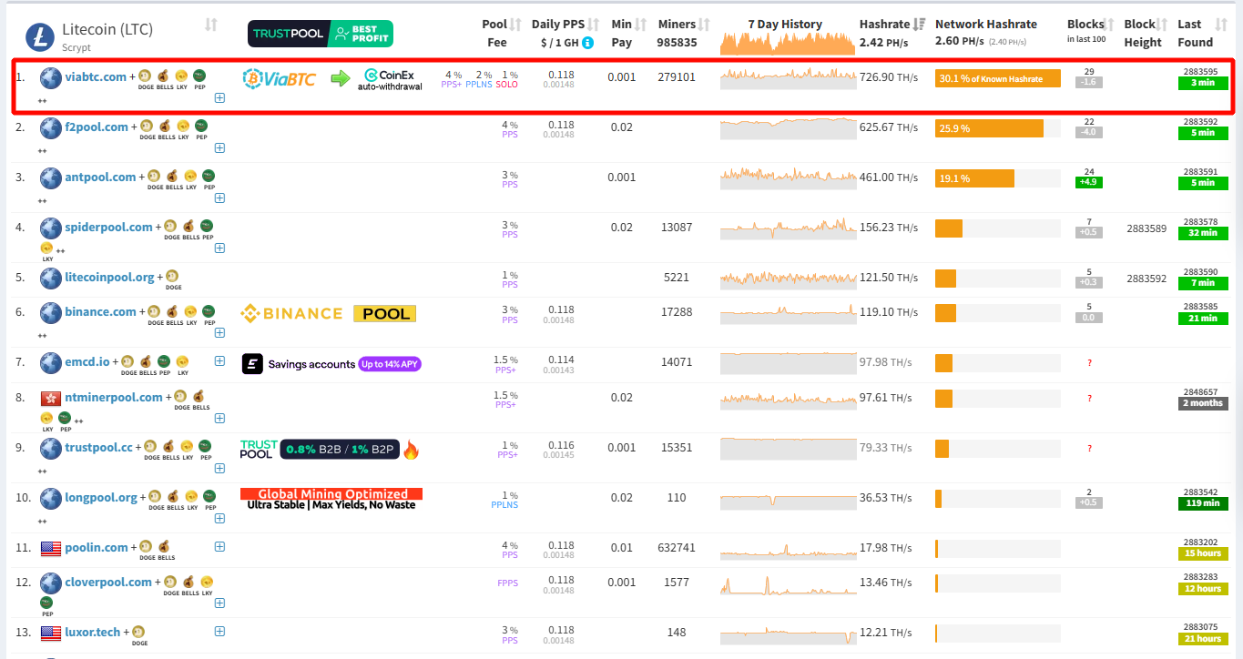The width and height of the screenshot is (1243, 659).
Task: Expand binance.com row details plus icon
Action: 219,332
